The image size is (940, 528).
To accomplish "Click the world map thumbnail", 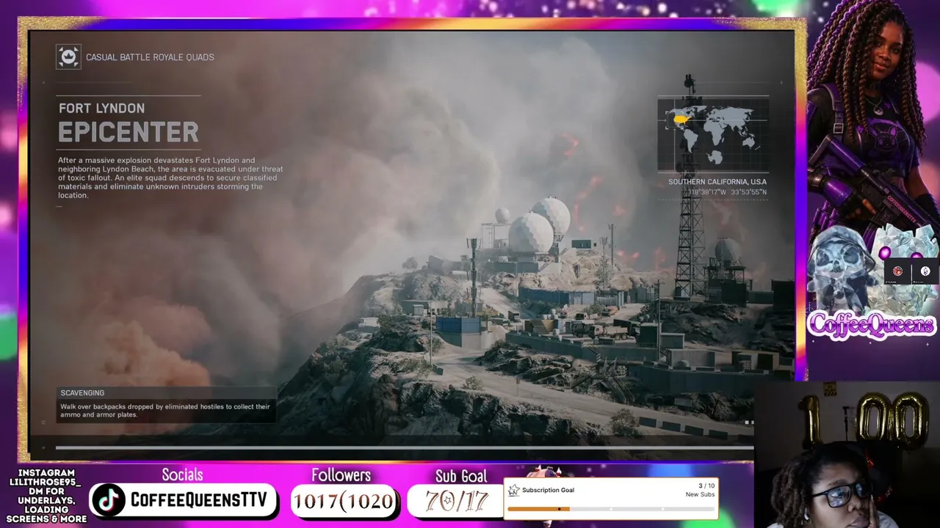I will pos(713,135).
